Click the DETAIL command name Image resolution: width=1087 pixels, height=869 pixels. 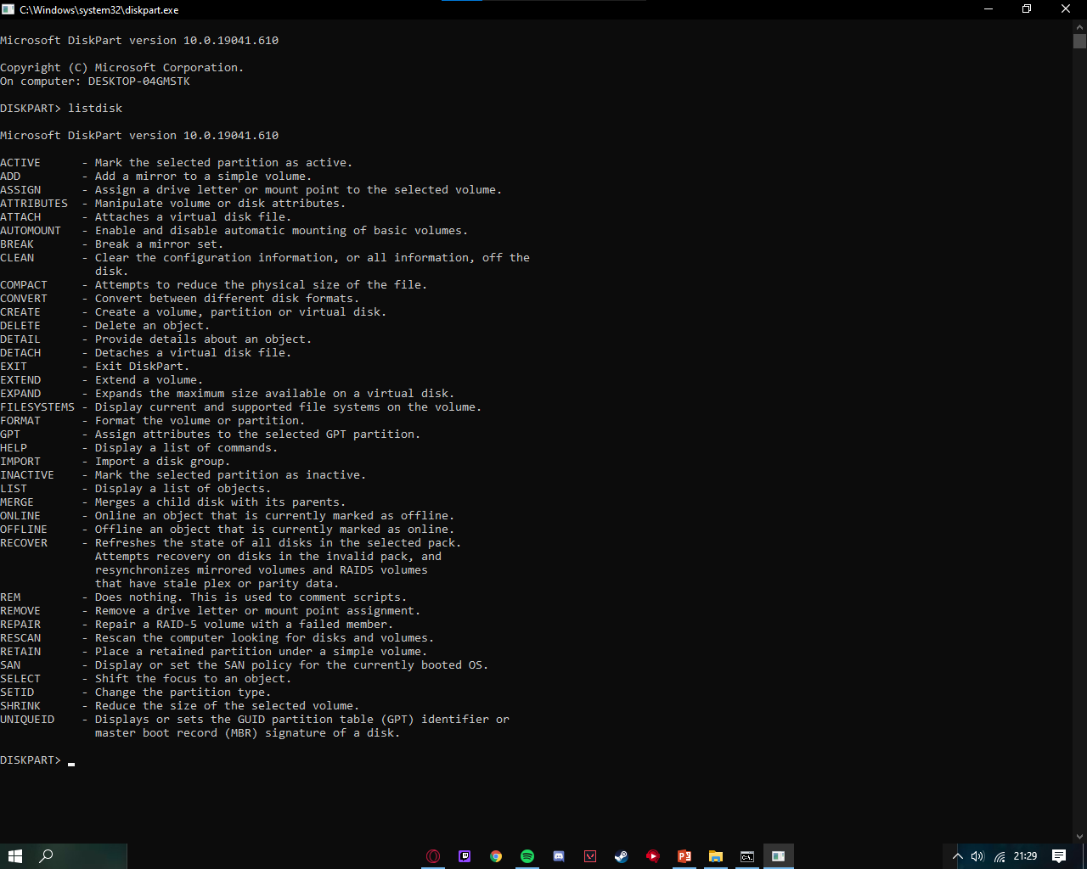coord(20,339)
